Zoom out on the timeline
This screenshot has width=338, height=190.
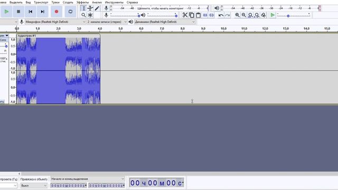(x=243, y=15)
